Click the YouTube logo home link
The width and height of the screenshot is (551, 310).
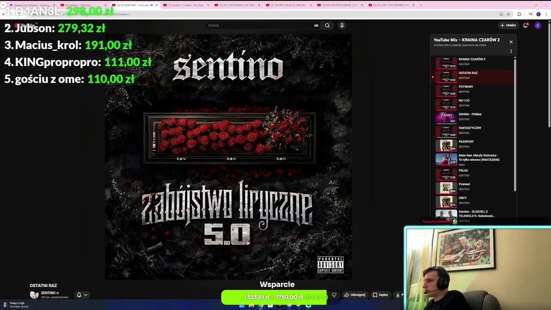[25, 25]
